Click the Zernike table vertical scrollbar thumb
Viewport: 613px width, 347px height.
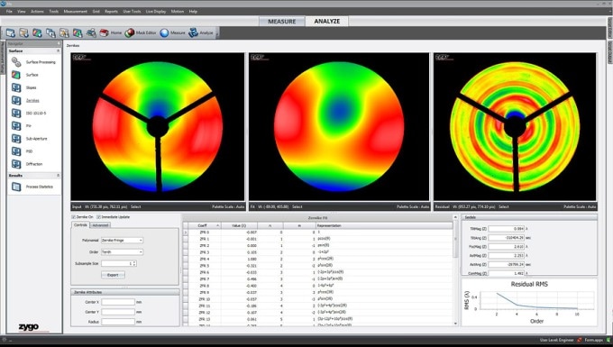click(455, 238)
